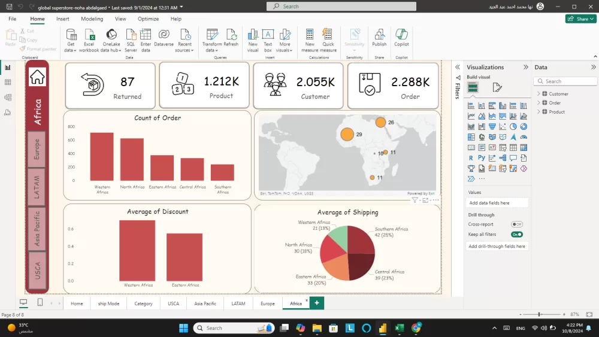The height and width of the screenshot is (337, 599).
Task: Switch to the Asia Pacific page tab
Action: (x=205, y=303)
